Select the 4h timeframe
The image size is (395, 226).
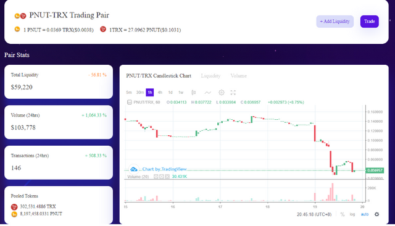click(x=160, y=93)
